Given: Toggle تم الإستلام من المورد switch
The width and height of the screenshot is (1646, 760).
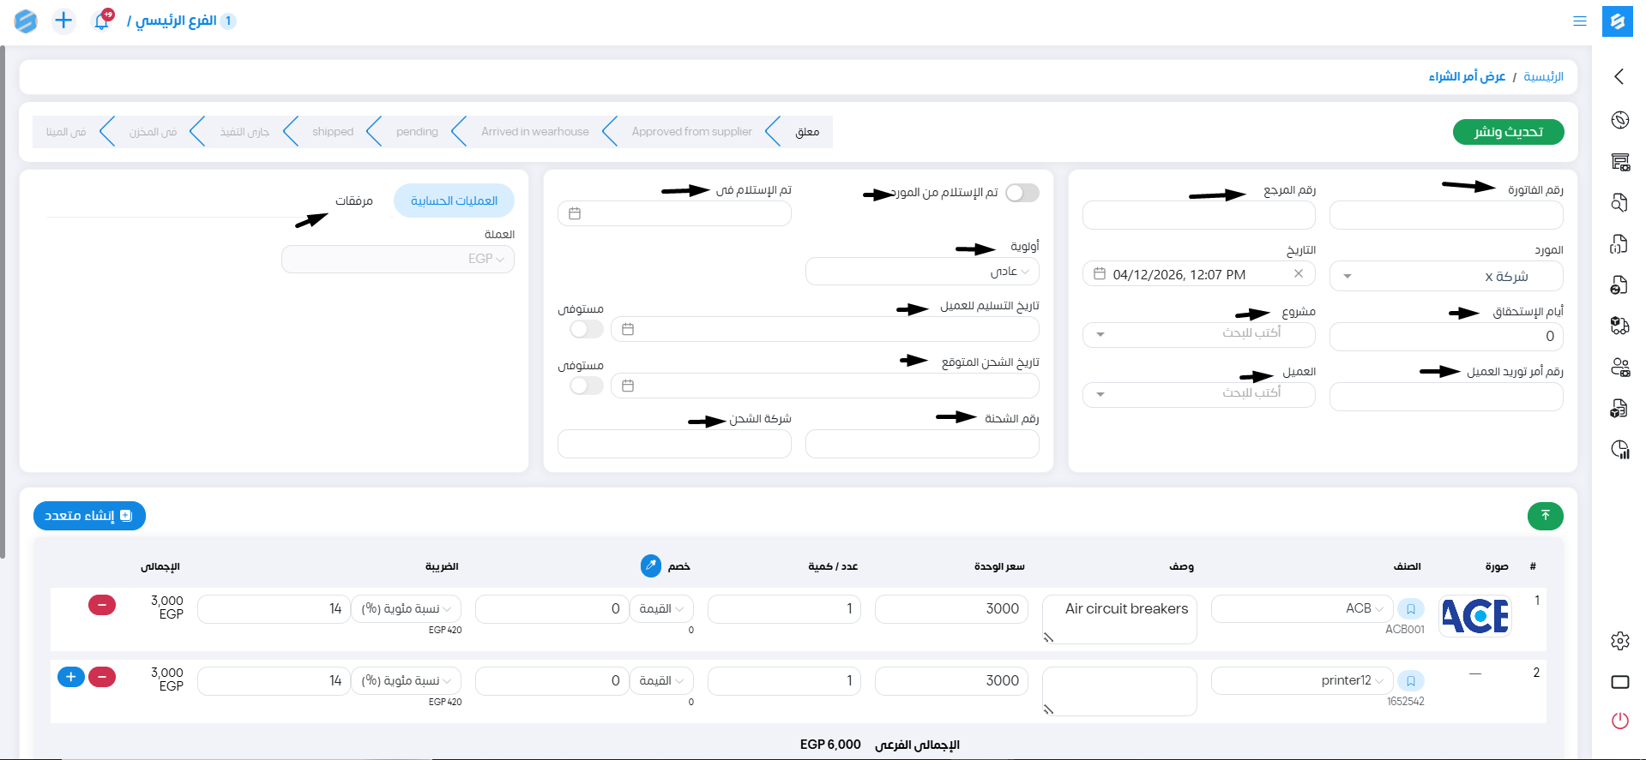Looking at the screenshot, I should [x=1022, y=193].
